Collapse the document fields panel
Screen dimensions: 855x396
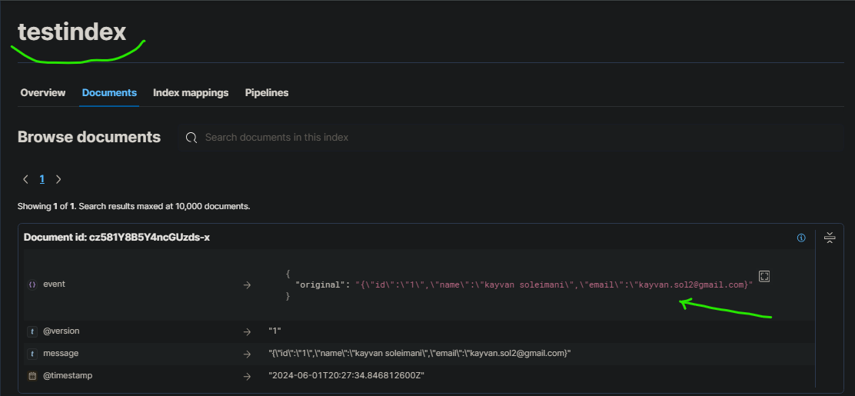[829, 238]
